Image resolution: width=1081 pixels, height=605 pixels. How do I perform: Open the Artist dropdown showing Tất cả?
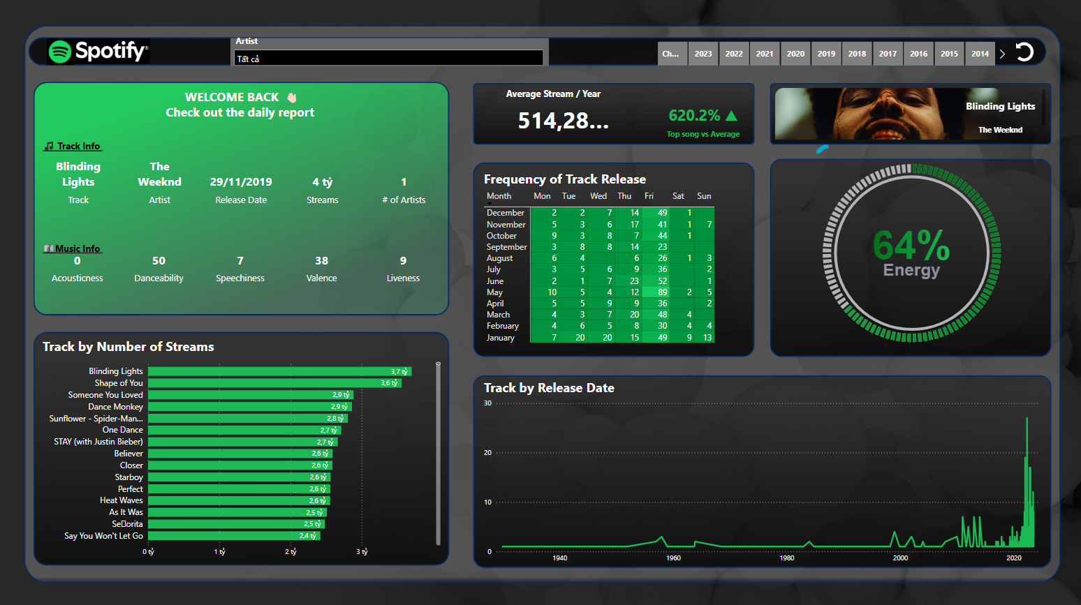pyautogui.click(x=388, y=59)
